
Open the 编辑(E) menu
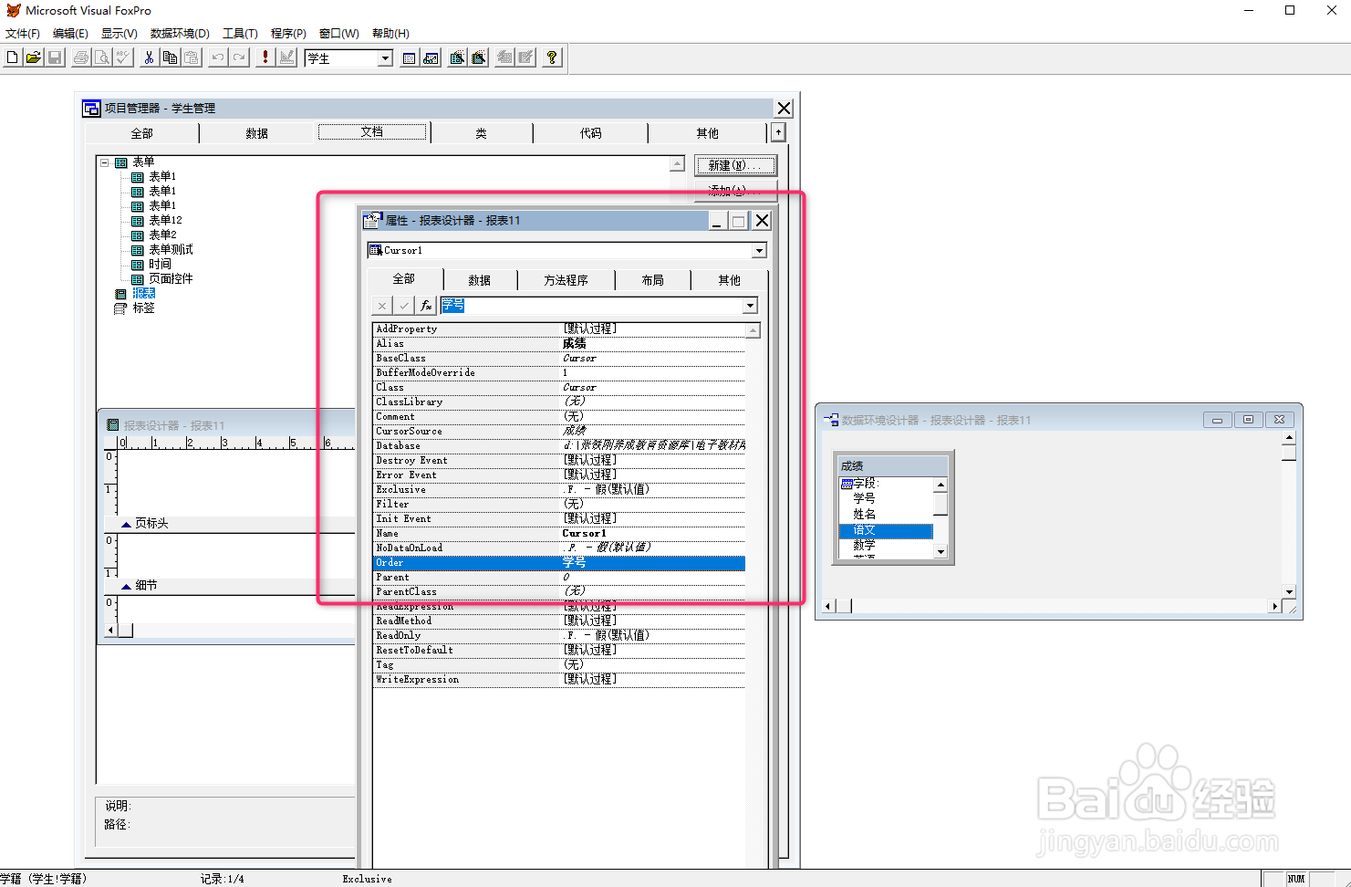70,34
